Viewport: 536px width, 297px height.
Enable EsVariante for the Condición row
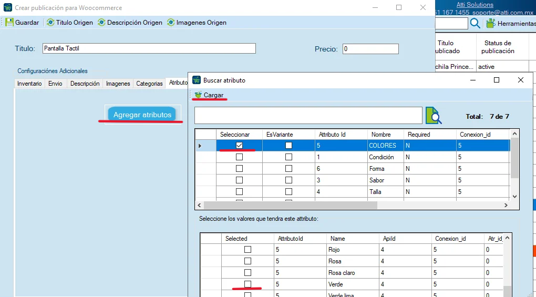pyautogui.click(x=289, y=157)
